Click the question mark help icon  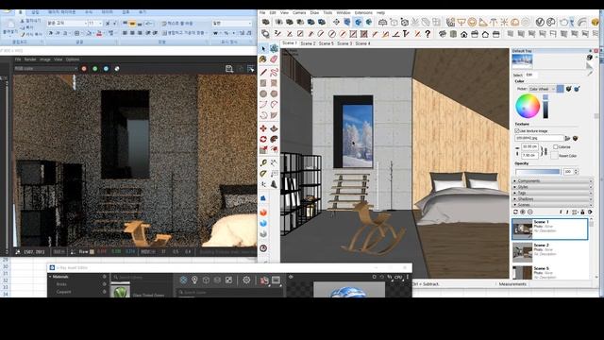coord(428,34)
